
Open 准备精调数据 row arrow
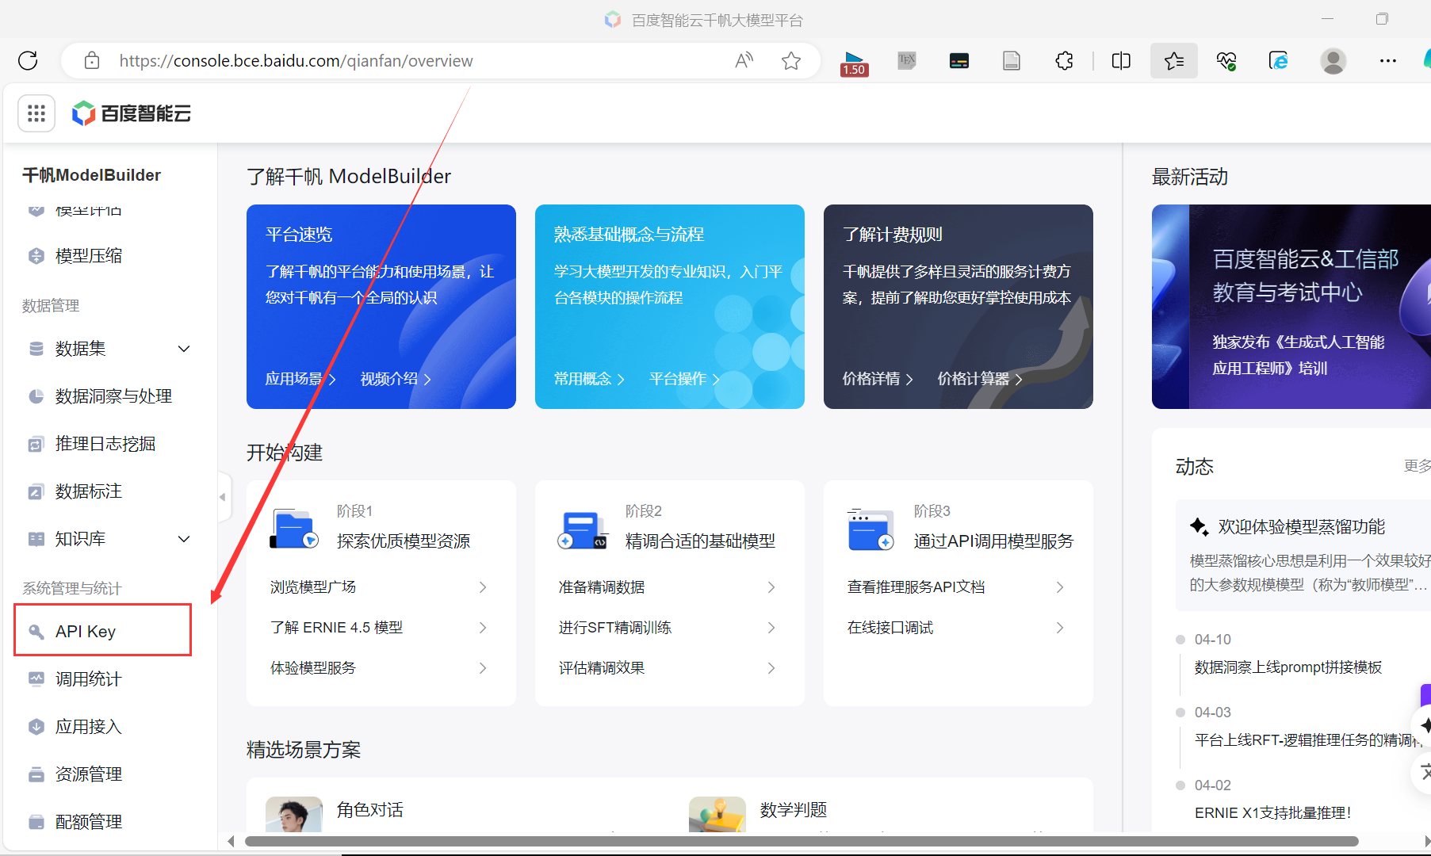771,587
